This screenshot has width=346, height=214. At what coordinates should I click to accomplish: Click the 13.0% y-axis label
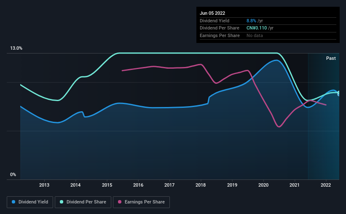(x=16, y=48)
